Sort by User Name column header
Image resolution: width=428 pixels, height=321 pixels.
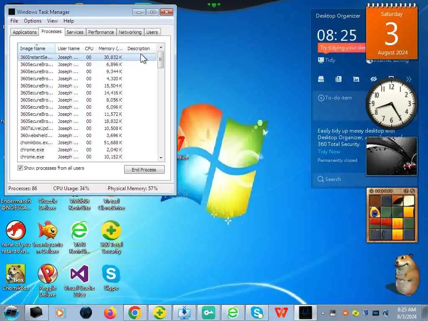pos(69,48)
